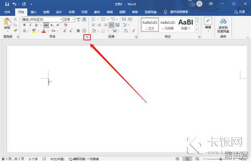Image resolution: width=251 pixels, height=161 pixels.
Task: Switch to the 审阅 (Review) tab
Action: click(x=110, y=12)
